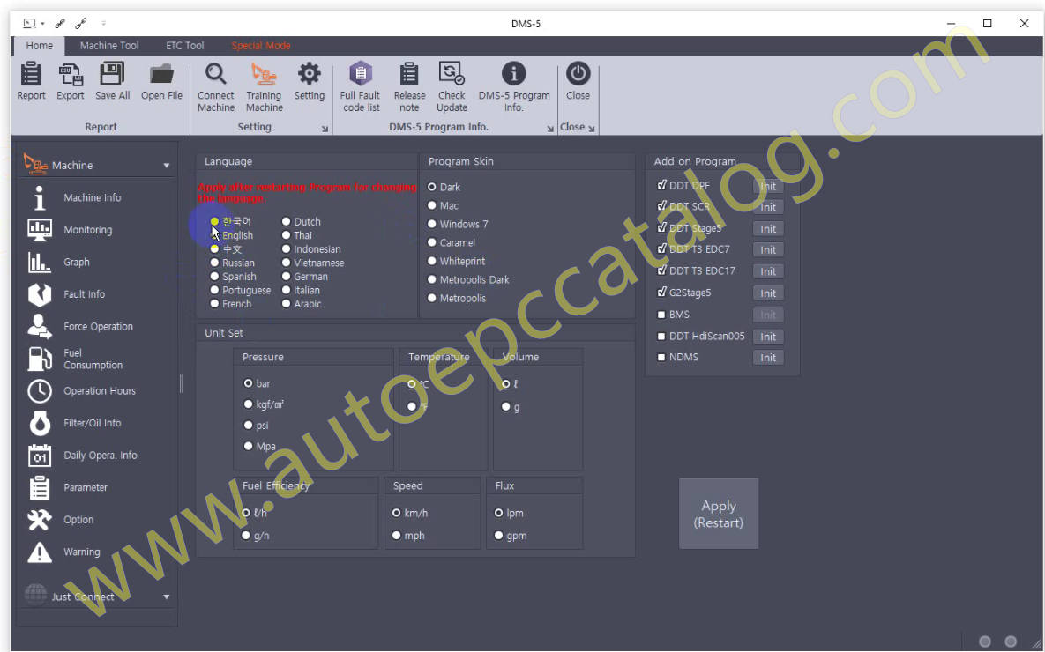
Task: Open Fault Info in the sidebar
Action: [x=84, y=294]
